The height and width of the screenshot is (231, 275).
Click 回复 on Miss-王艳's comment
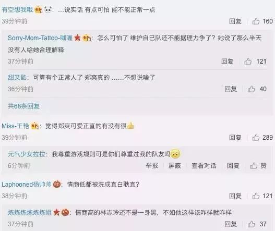pyautogui.click(x=235, y=138)
